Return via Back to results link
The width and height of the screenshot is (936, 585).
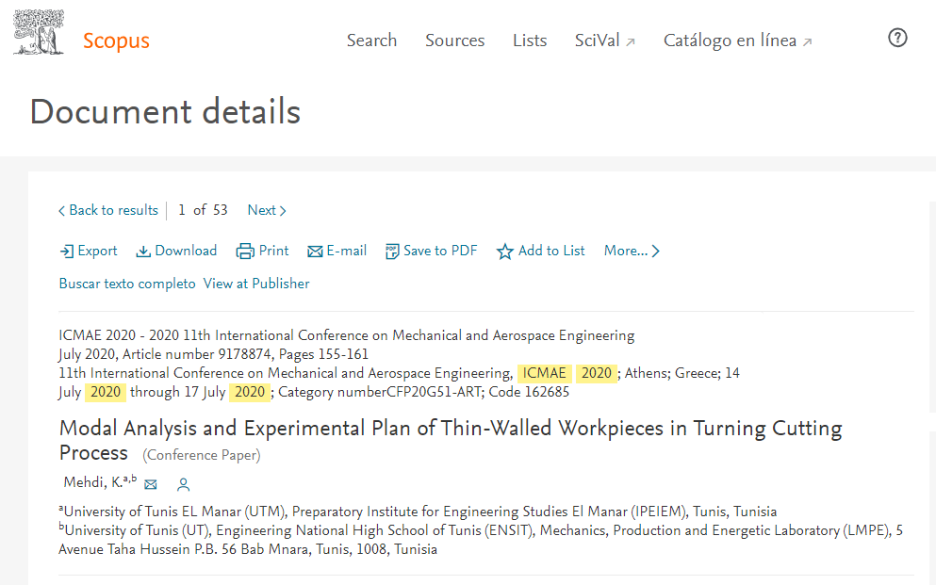(107, 210)
